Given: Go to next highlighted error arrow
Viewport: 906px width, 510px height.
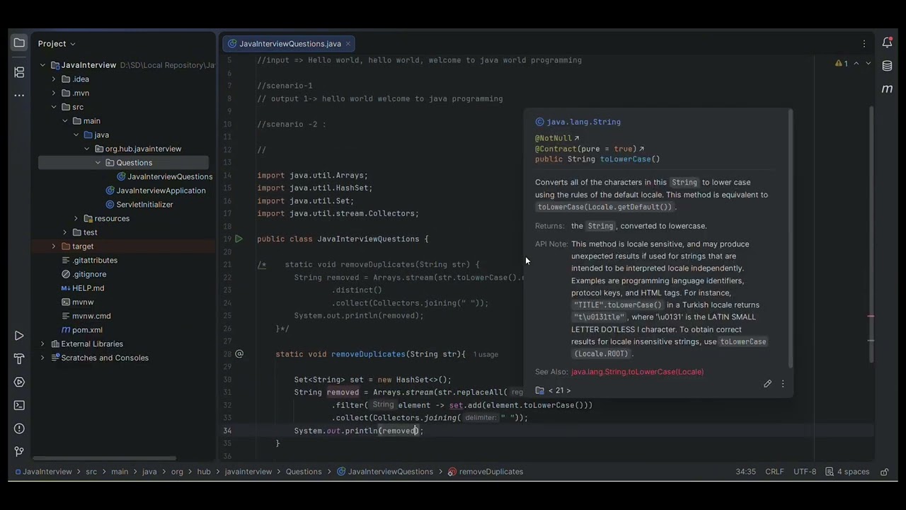Looking at the screenshot, I should point(868,64).
